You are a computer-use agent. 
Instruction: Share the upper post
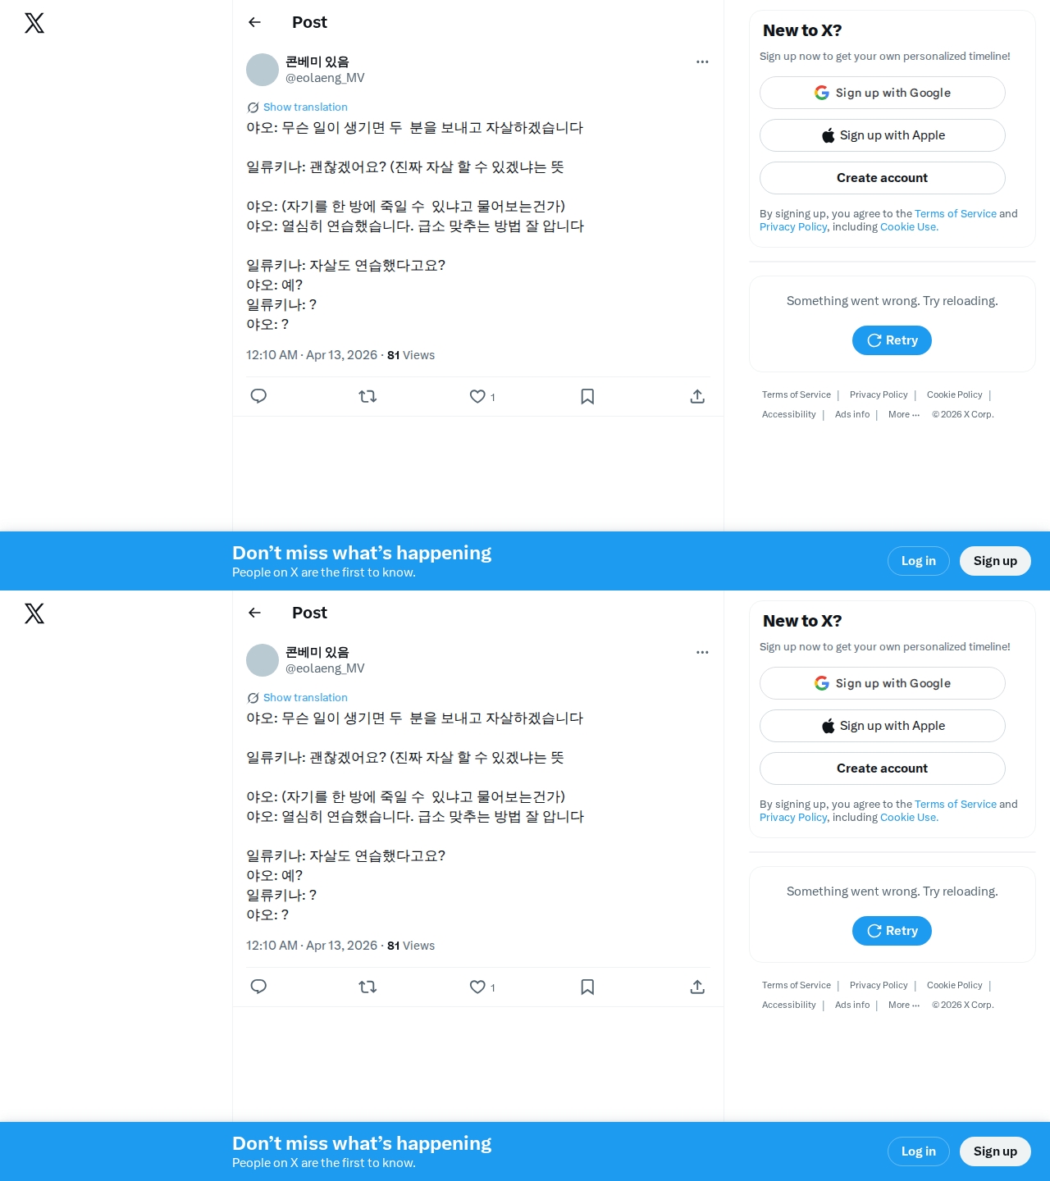(697, 396)
